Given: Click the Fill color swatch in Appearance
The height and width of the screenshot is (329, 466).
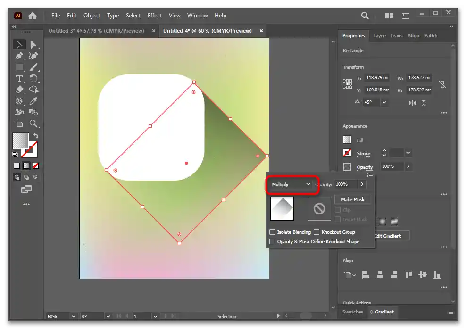Looking at the screenshot, I should (x=347, y=140).
